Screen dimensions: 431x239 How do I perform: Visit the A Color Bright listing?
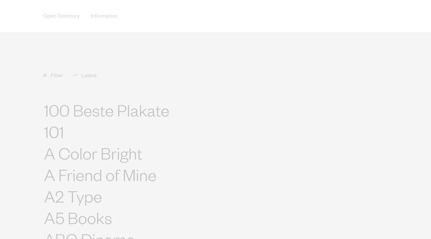pos(93,154)
